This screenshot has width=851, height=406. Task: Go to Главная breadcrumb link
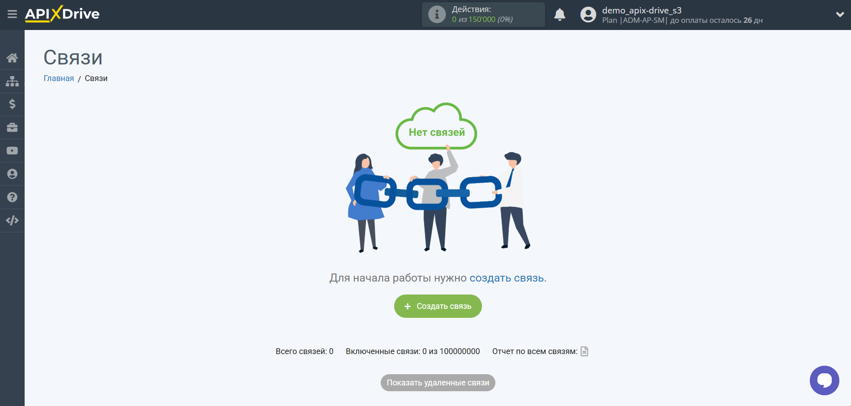(x=59, y=78)
